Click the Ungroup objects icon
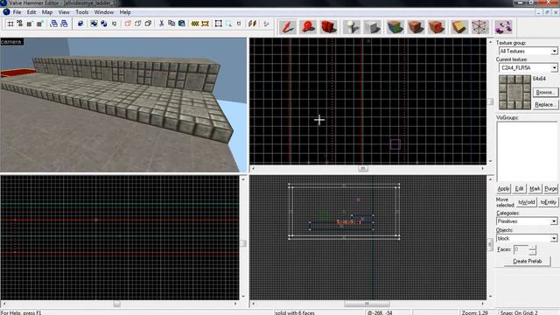560x315 pixels. tap(104, 24)
